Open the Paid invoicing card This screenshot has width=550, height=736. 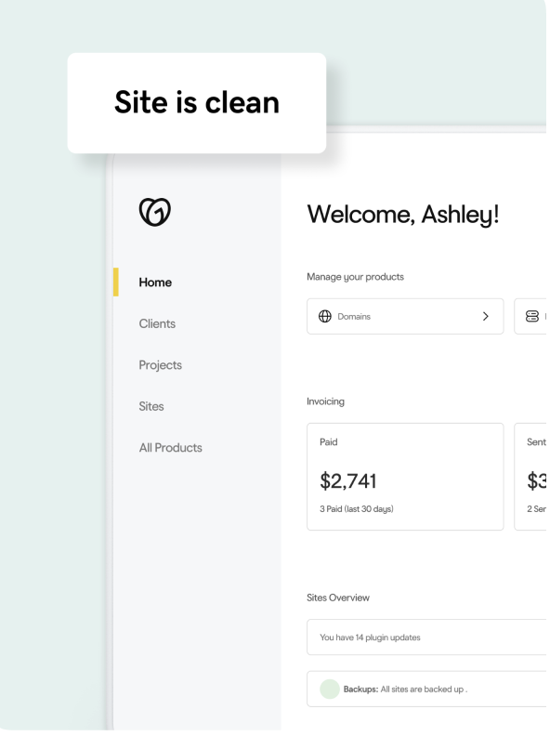point(405,477)
